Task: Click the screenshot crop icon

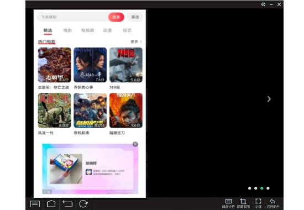Action: pos(243,203)
